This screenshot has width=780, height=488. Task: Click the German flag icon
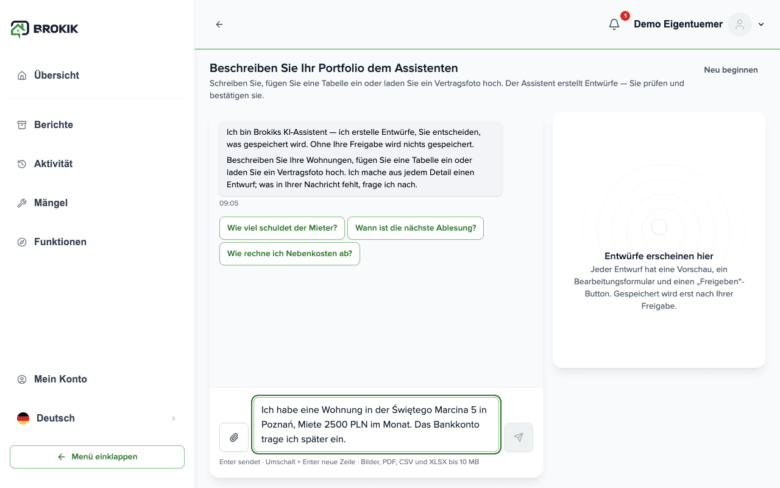(23, 418)
